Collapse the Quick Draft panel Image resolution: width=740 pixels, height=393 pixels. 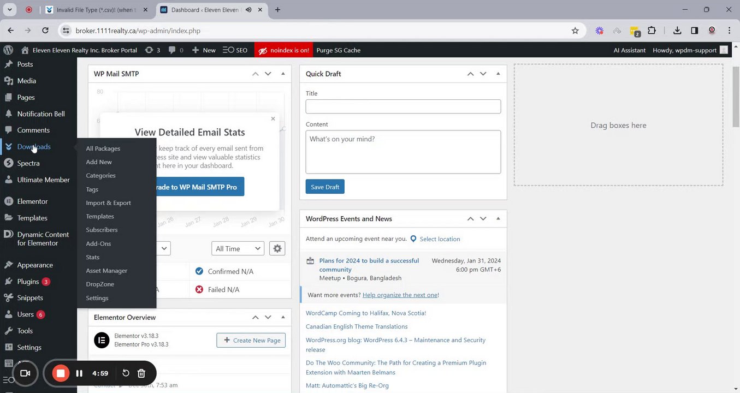pos(498,74)
